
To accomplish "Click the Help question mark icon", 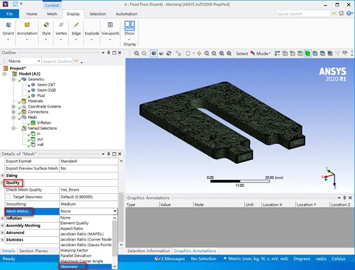I will 349,13.
